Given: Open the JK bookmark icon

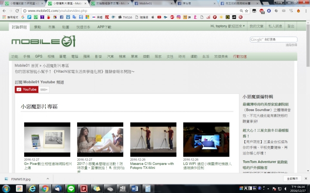Looking at the screenshot, I should click(x=234, y=17).
